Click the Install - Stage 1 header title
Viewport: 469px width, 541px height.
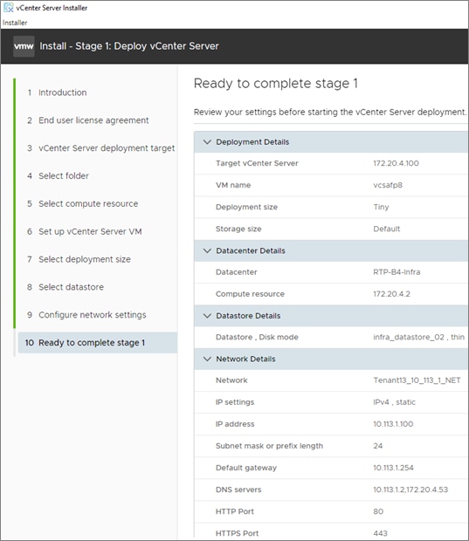click(x=129, y=46)
